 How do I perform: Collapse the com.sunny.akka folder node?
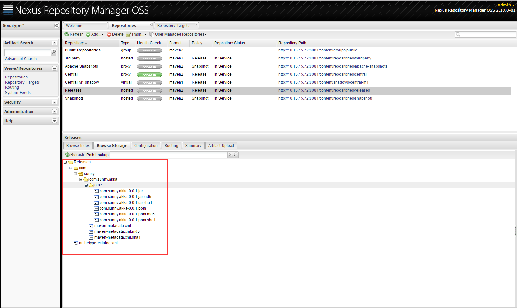[81, 180]
